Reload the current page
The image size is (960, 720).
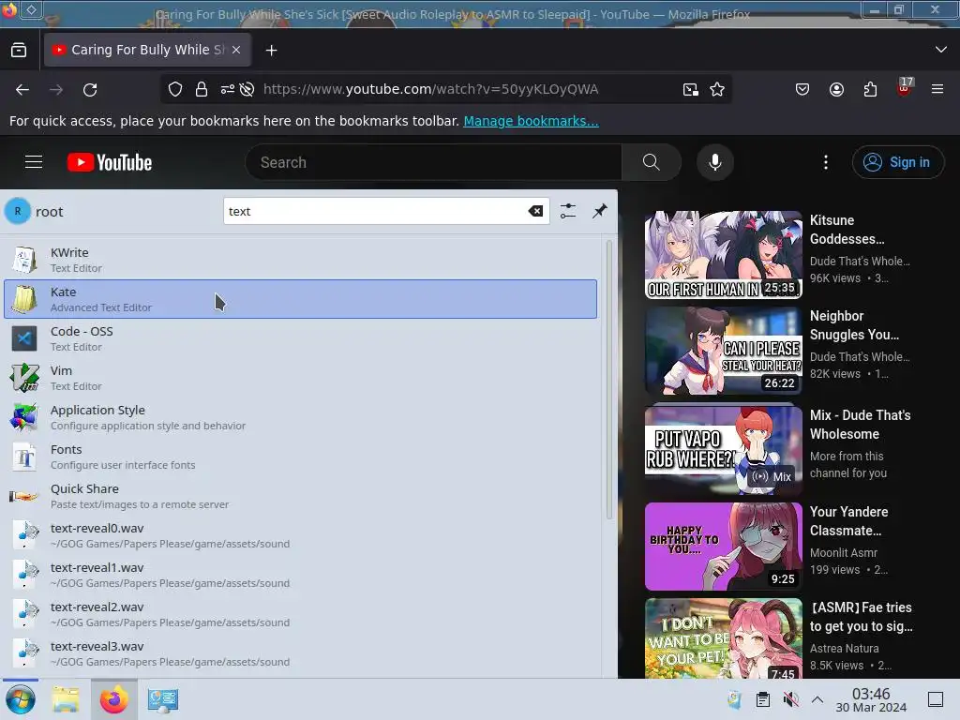tap(90, 90)
